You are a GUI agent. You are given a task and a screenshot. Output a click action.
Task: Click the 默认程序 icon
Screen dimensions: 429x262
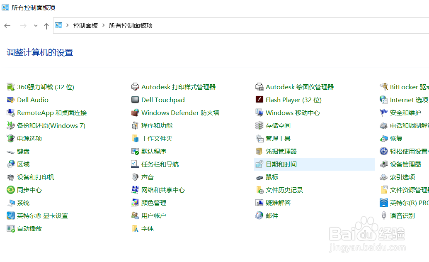[135, 151]
